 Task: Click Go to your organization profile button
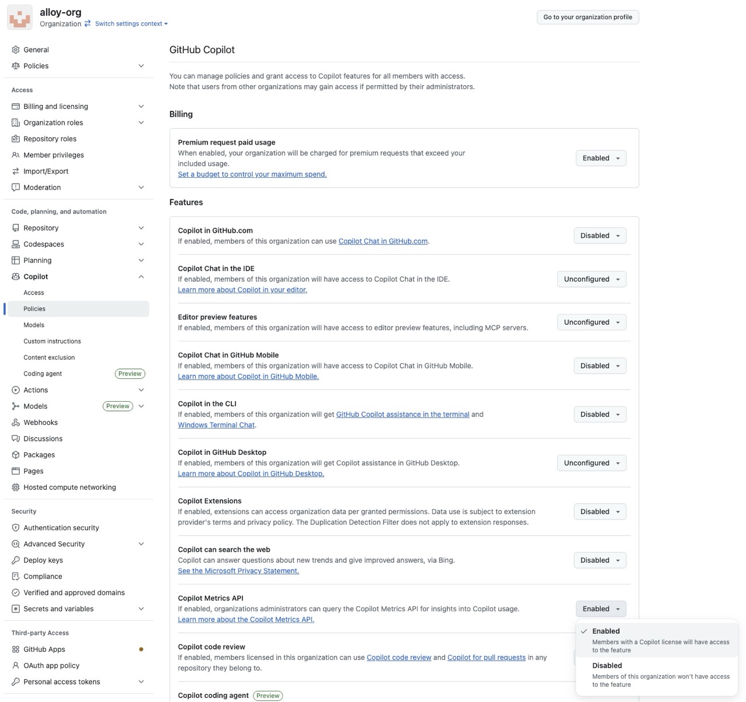coord(587,17)
